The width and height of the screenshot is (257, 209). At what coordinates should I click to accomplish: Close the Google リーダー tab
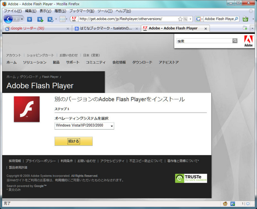(68, 29)
